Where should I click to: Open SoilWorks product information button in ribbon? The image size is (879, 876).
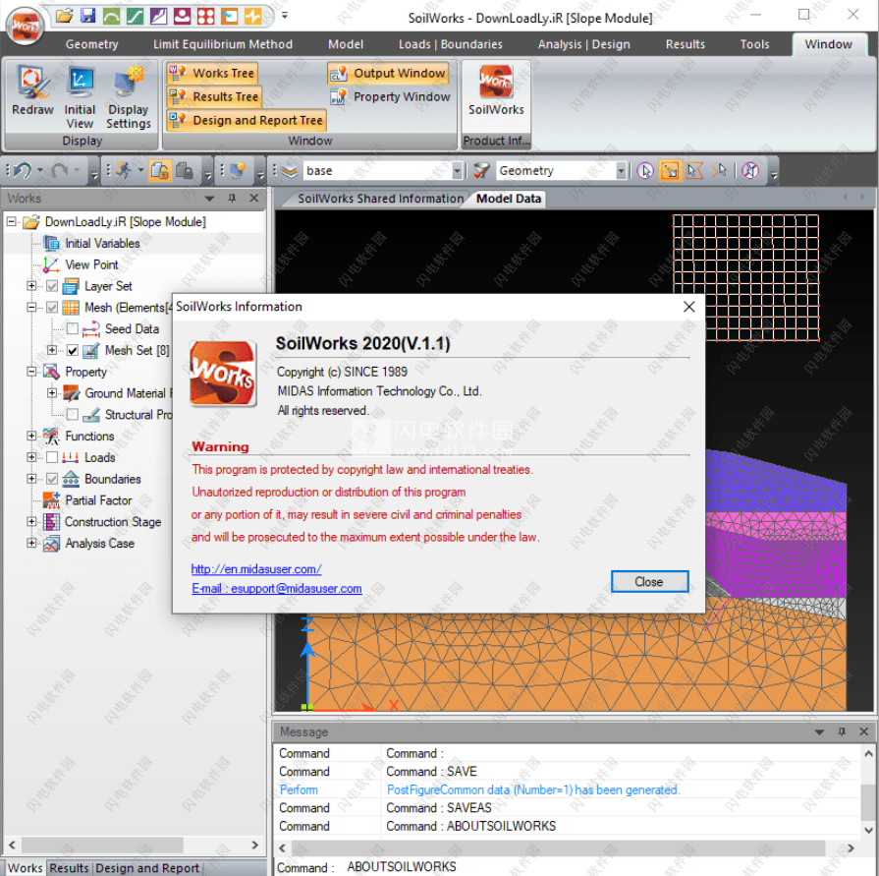(x=496, y=90)
